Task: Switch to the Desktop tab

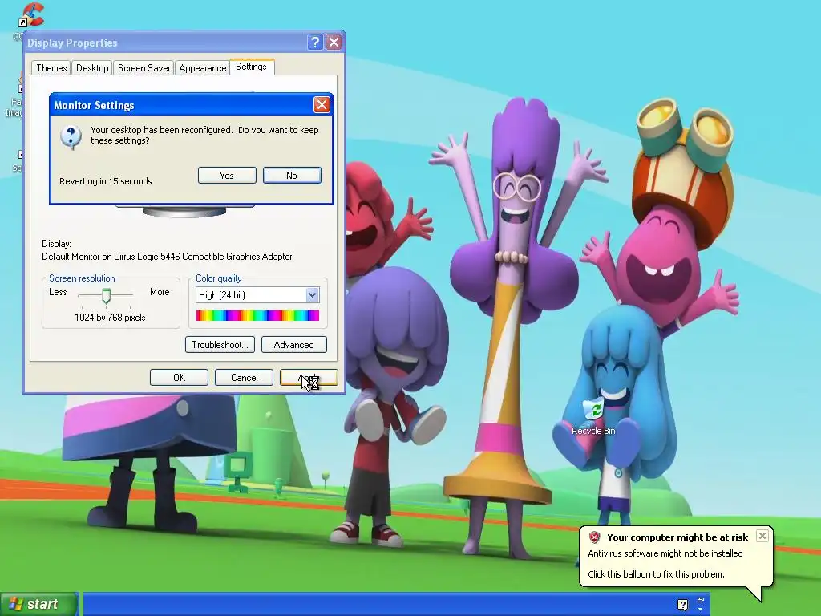Action: click(92, 68)
